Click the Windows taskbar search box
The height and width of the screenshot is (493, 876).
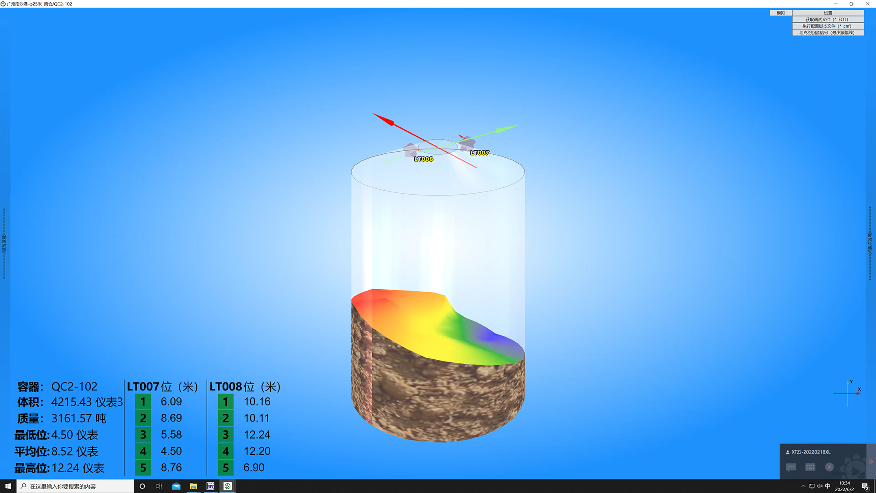[x=75, y=486]
